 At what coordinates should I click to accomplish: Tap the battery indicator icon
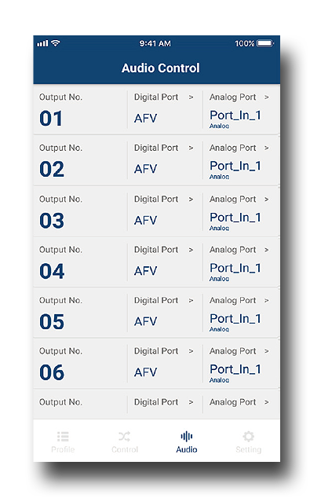(265, 43)
